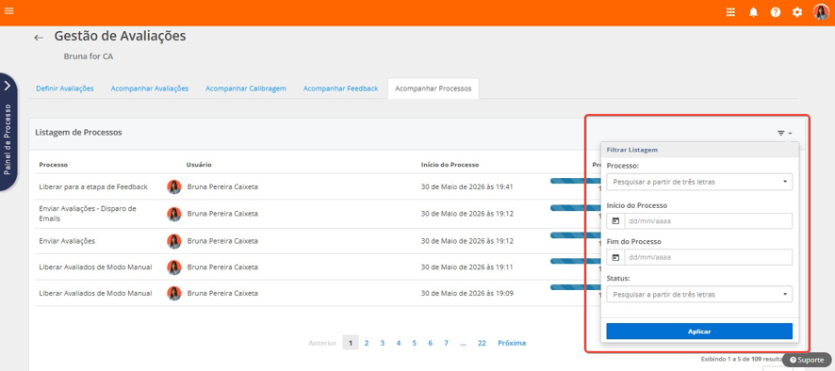Click Bruna for CA subtitle
The width and height of the screenshot is (835, 371).
[x=89, y=56]
